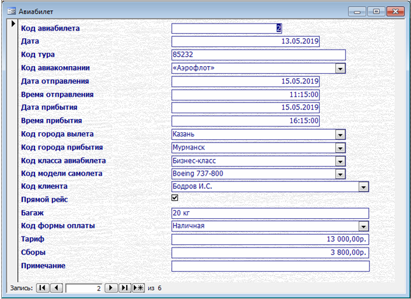Maximize the Авиабилет window
The width and height of the screenshot is (411, 299).
point(376,12)
